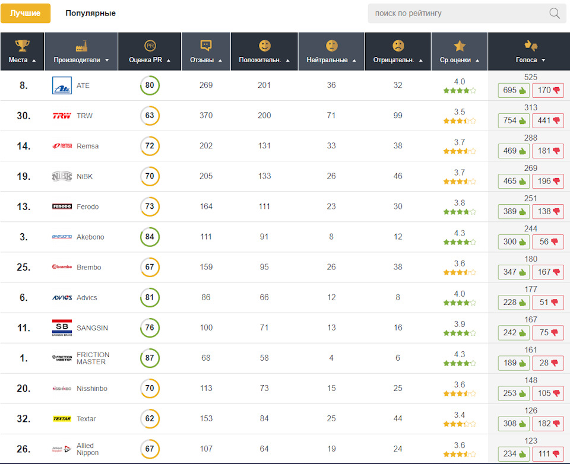Viewport: 570px width, 464px height.
Task: Switch to the Лучшие tab
Action: coord(26,14)
